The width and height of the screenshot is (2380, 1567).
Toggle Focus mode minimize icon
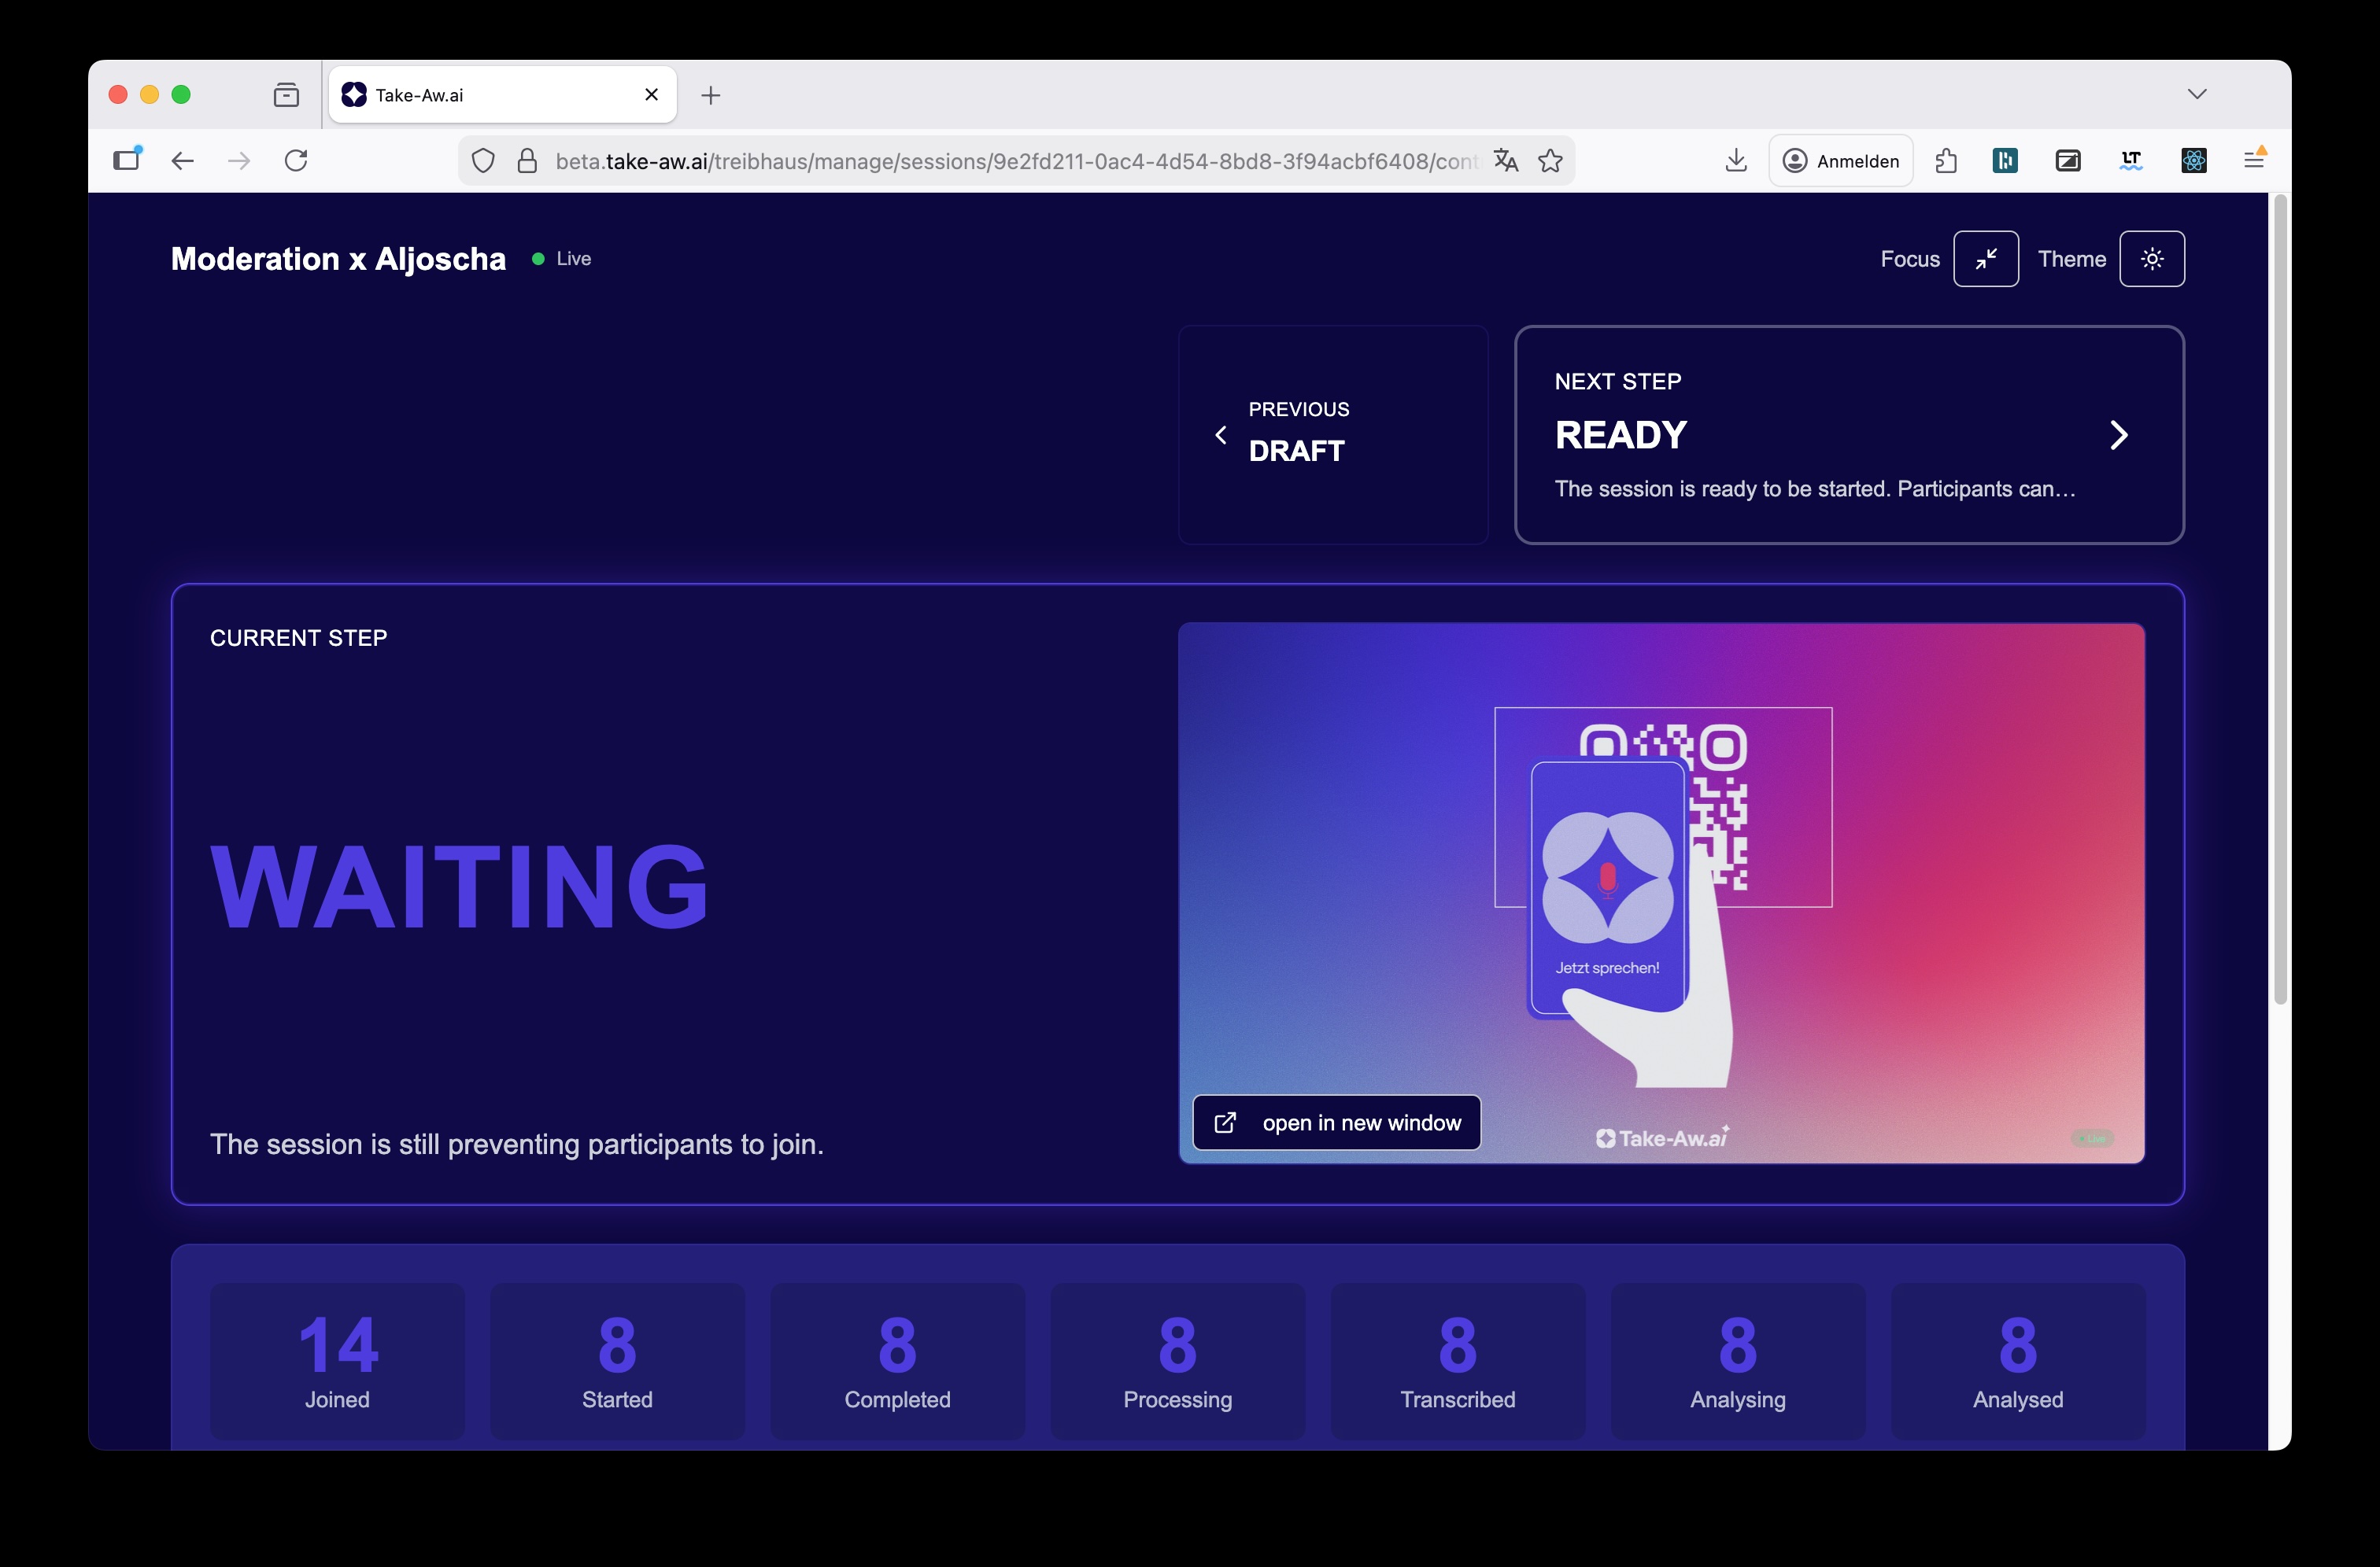click(1985, 259)
